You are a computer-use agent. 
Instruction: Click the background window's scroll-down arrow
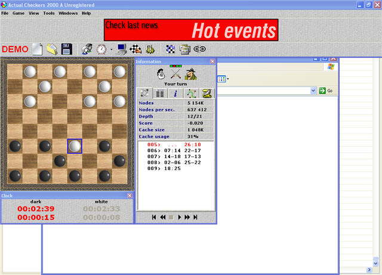[375, 263]
